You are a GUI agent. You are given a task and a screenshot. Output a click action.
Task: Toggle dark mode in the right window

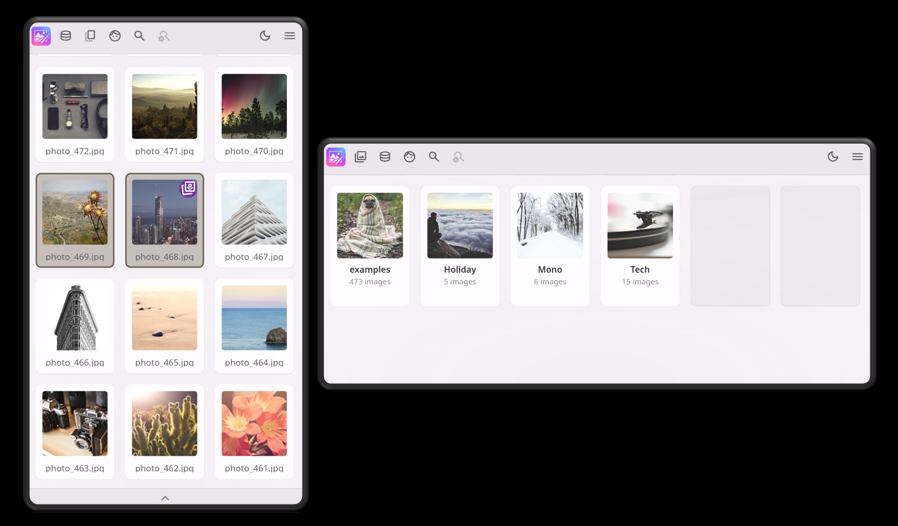[x=833, y=156]
